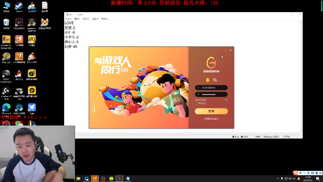Close the WeGame login window
The image size is (323, 182).
(x=231, y=50)
